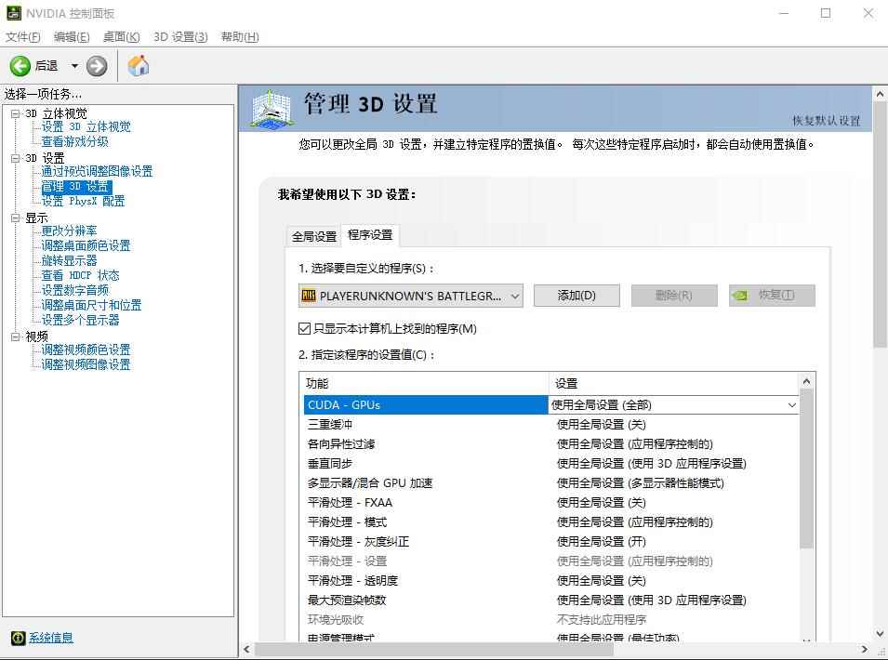Open the 3D 设置(3) menu

click(180, 37)
